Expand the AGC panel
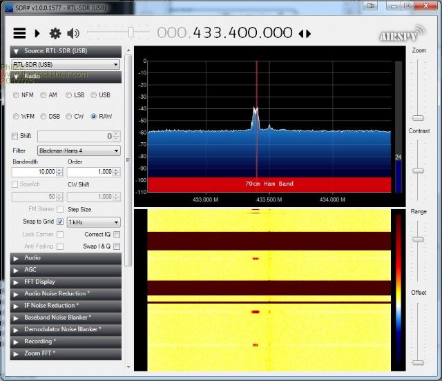 pos(66,270)
